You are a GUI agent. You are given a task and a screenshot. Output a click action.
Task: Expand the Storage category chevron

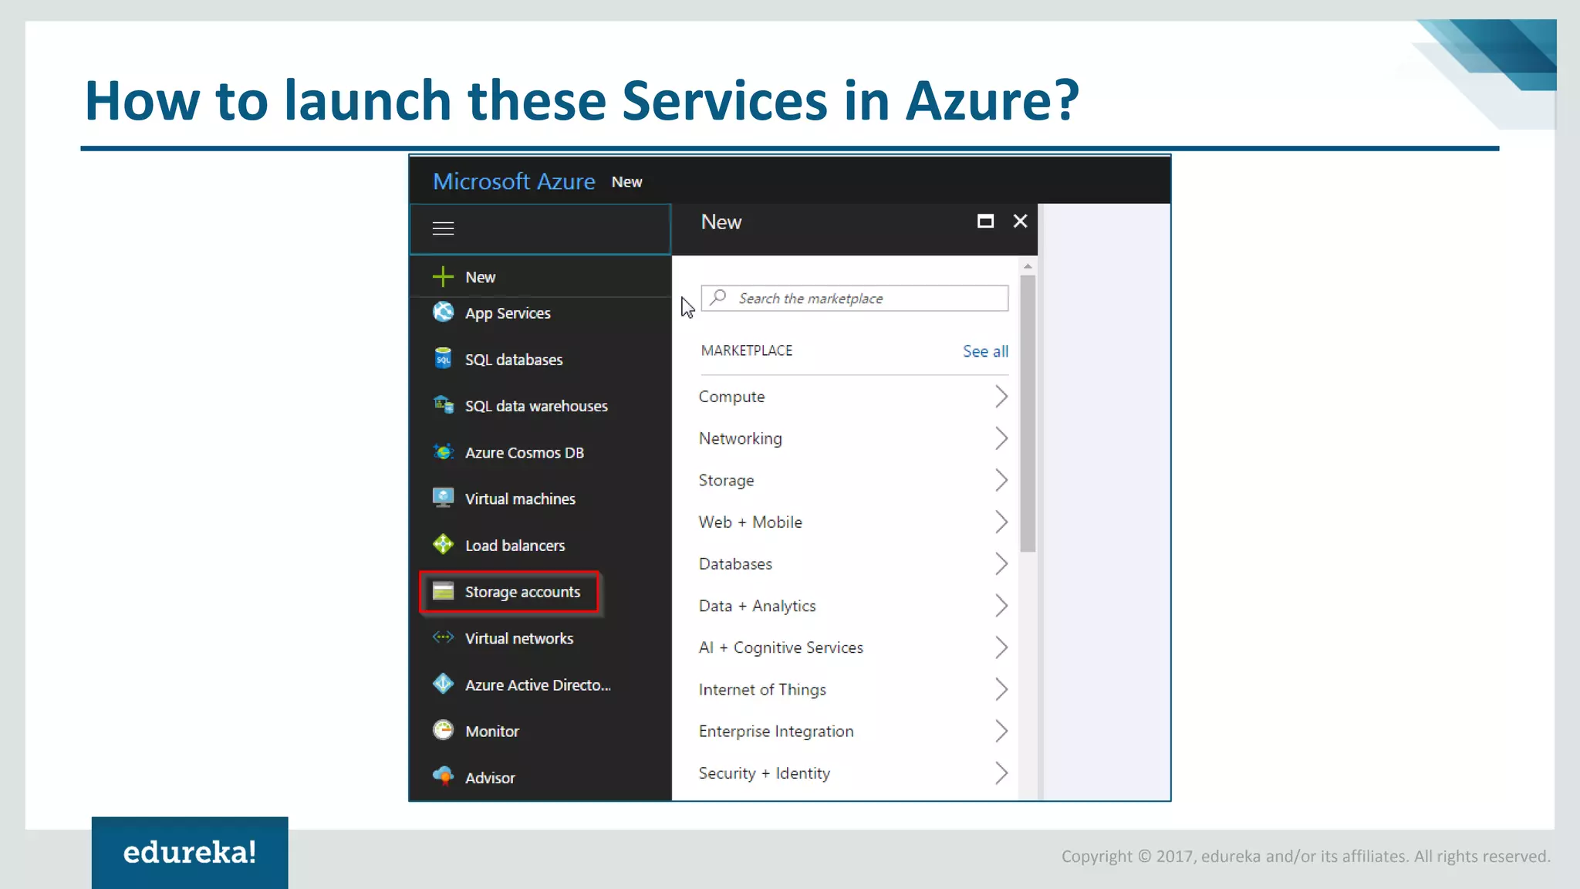[1001, 480]
